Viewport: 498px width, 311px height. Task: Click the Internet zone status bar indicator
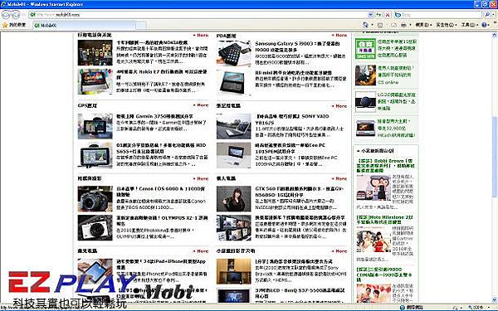coord(412,308)
